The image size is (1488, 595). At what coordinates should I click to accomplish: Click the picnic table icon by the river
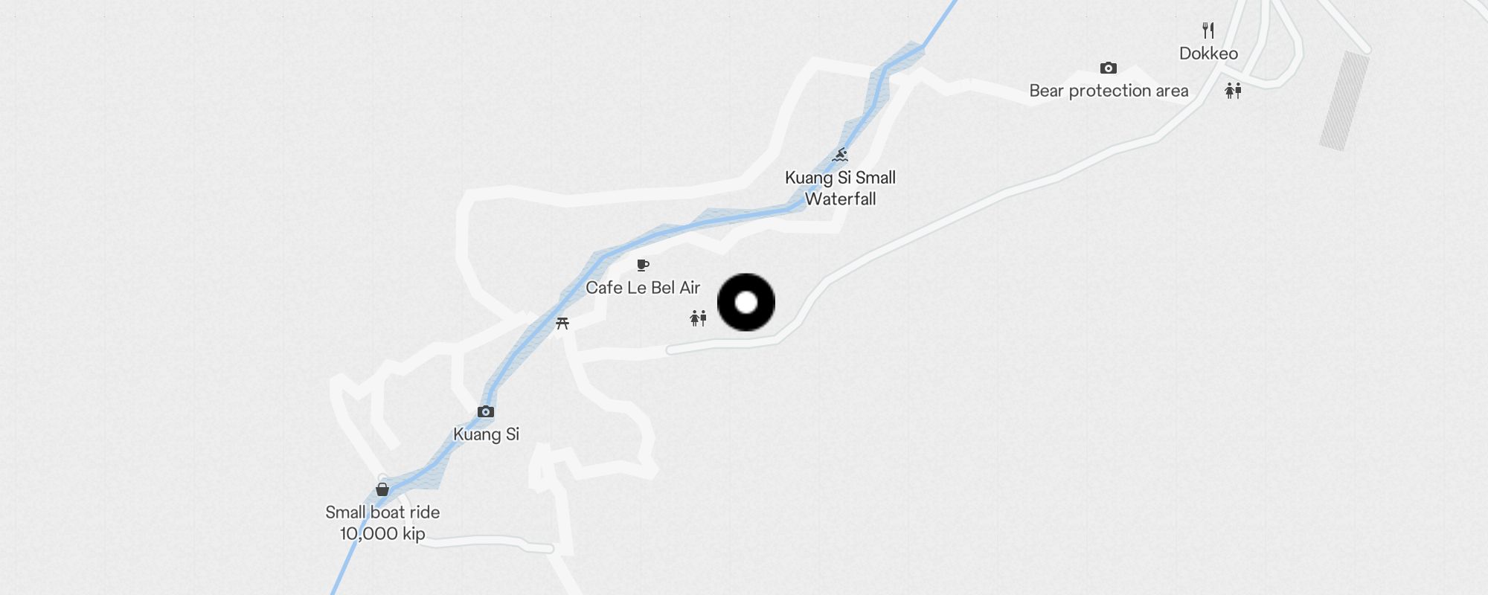click(562, 323)
